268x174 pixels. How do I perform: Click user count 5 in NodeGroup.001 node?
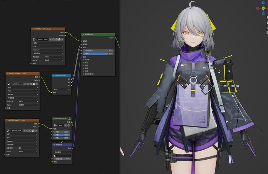[x=66, y=125]
